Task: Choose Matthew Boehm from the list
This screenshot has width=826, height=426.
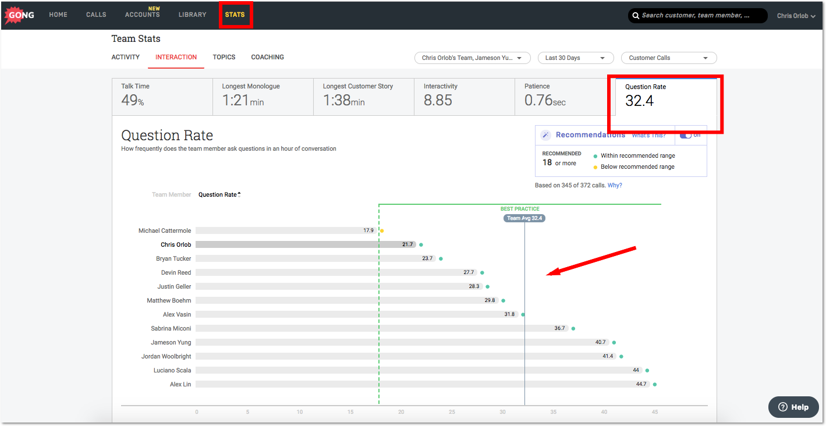Action: (x=169, y=300)
